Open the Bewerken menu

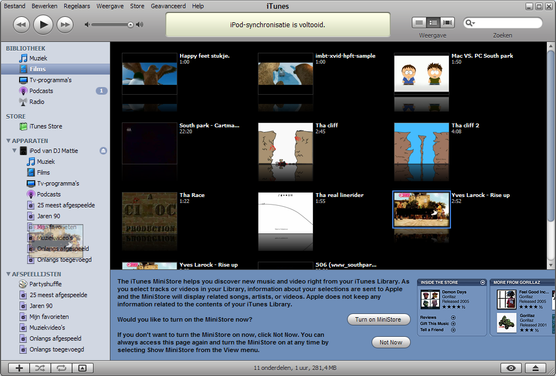44,6
